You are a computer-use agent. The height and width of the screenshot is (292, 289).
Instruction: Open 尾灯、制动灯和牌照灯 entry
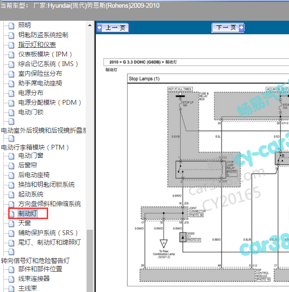click(x=50, y=243)
